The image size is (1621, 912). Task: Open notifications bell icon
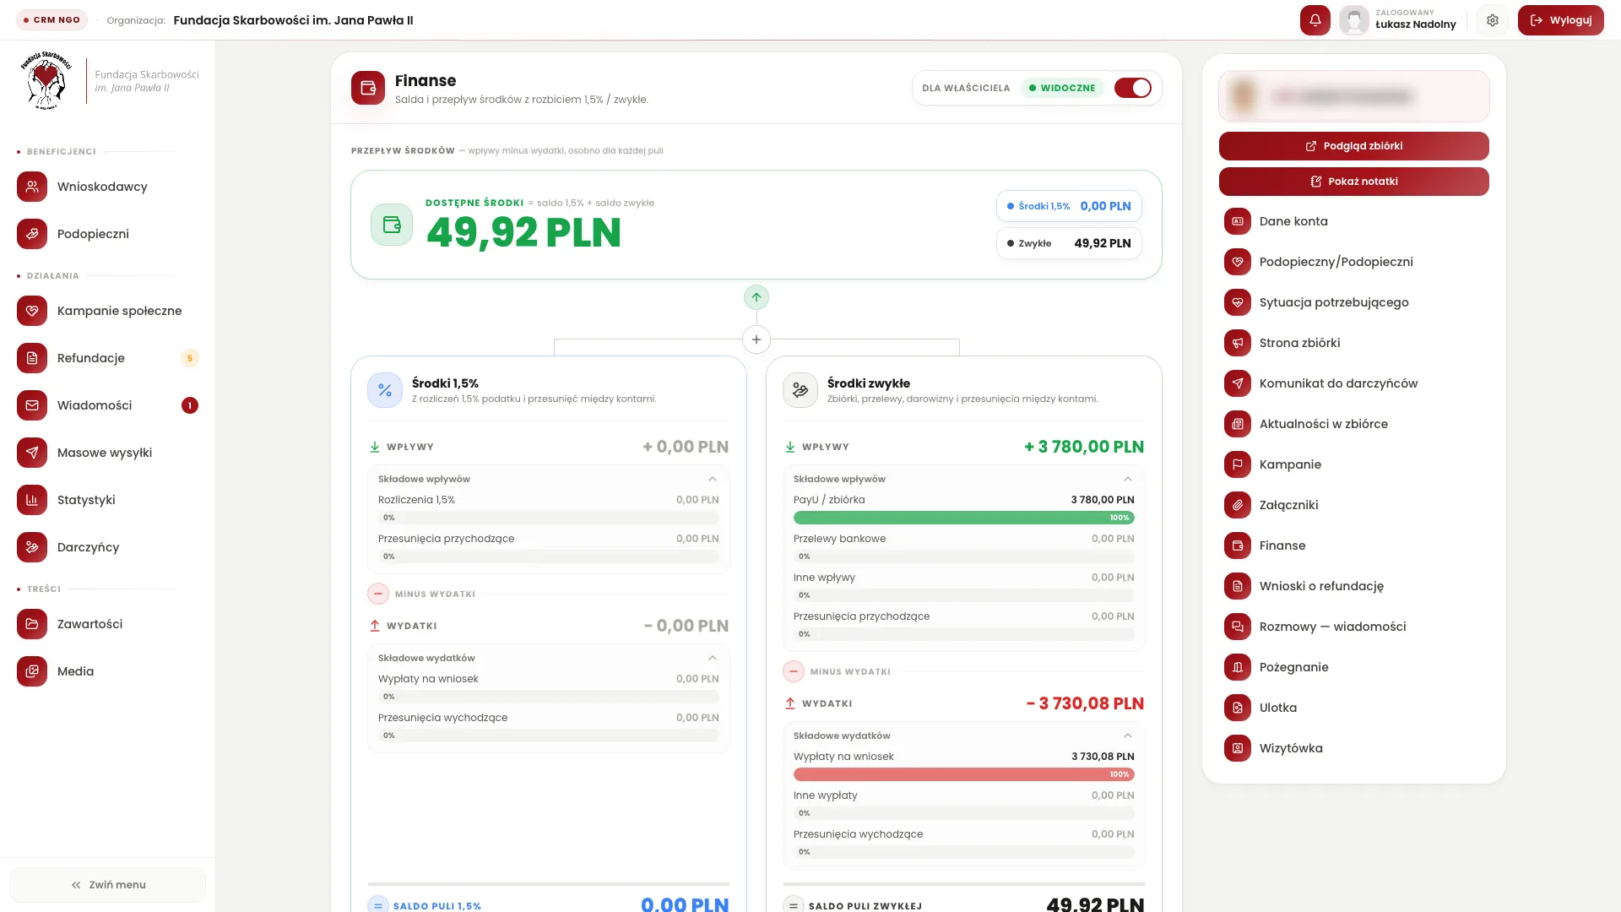tap(1315, 20)
